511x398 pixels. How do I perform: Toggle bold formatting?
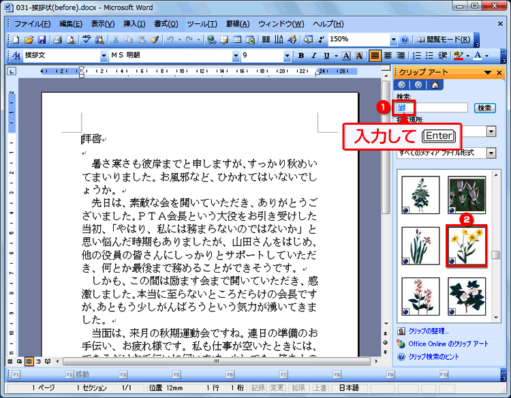[301, 56]
